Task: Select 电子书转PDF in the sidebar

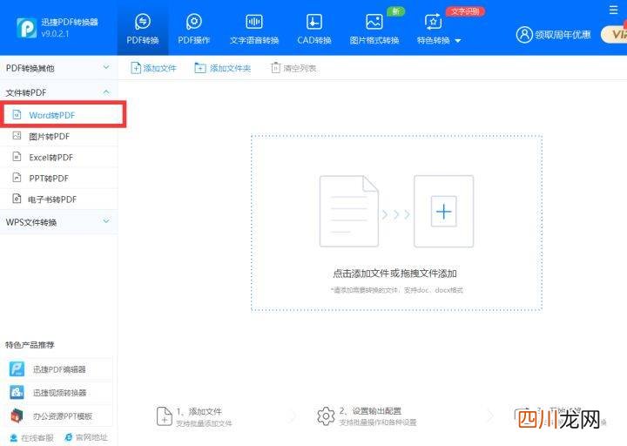Action: click(59, 199)
